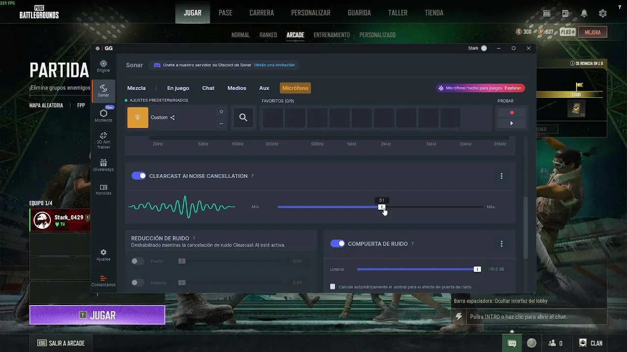Click the Sonar panel vertical scrollbar
This screenshot has height=352, width=627.
pos(526,227)
